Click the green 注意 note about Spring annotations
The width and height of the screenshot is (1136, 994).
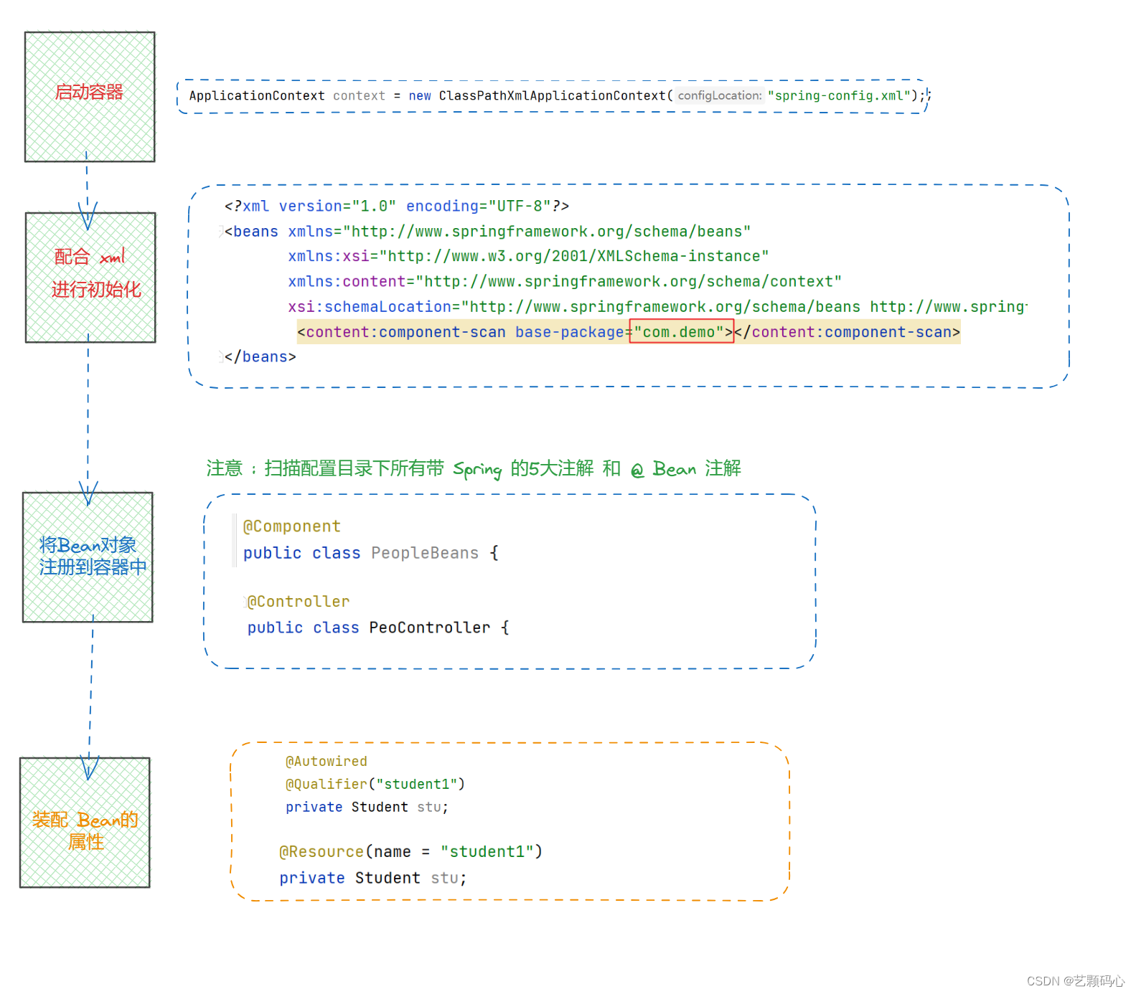coord(474,469)
